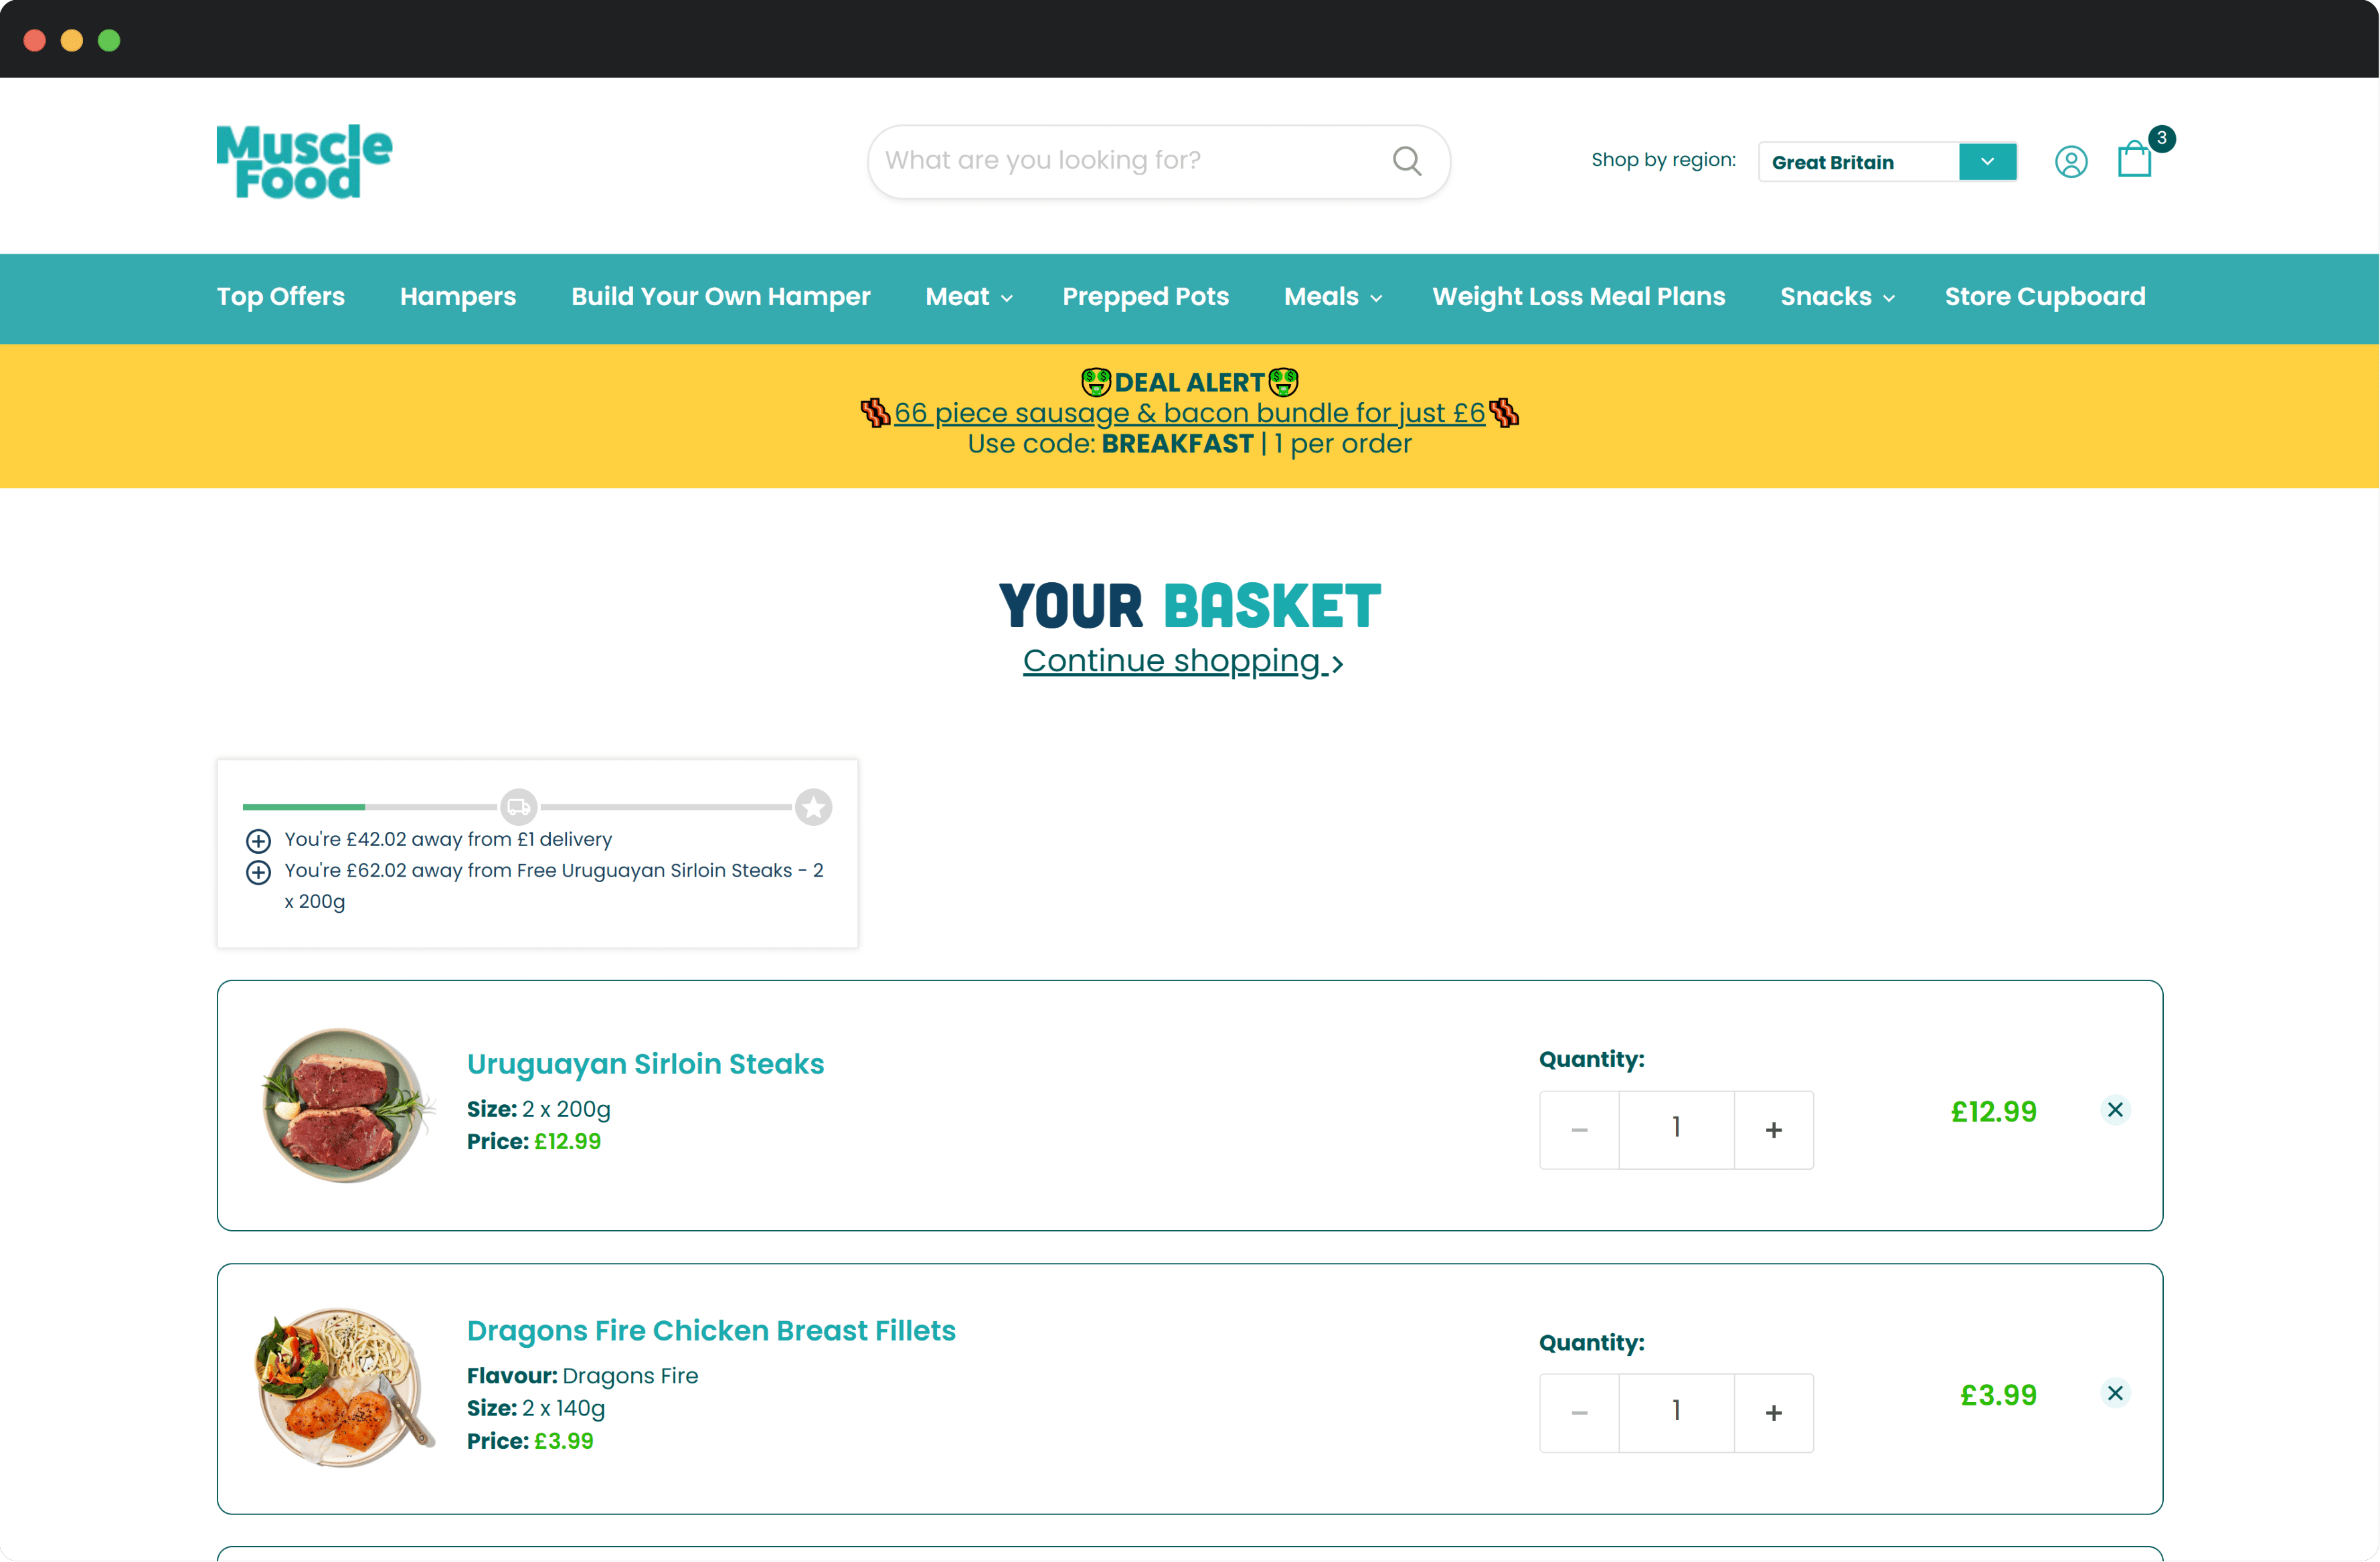Expand the Meals menu

(1333, 297)
